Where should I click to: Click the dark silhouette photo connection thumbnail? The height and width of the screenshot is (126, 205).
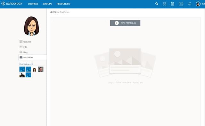22,75
